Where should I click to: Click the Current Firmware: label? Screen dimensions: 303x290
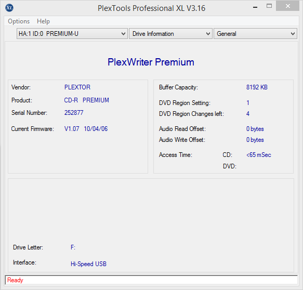coord(32,129)
